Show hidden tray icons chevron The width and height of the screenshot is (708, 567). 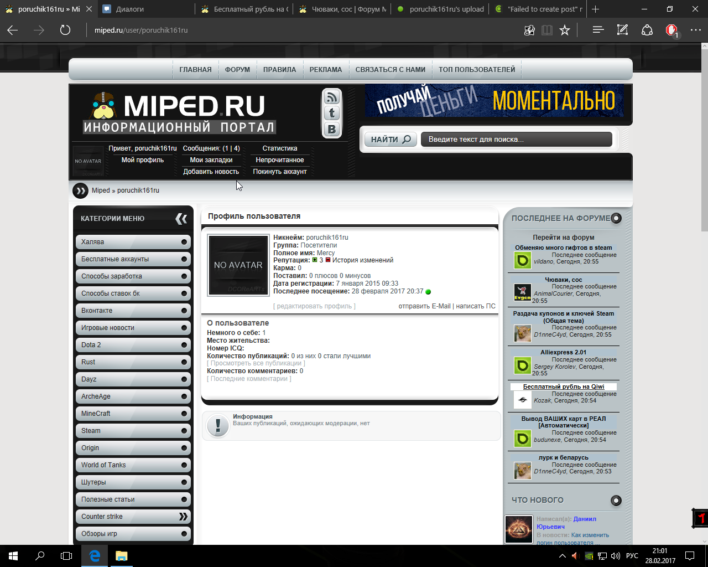coord(563,556)
